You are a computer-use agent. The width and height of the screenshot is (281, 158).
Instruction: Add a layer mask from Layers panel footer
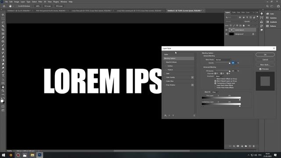point(238,146)
